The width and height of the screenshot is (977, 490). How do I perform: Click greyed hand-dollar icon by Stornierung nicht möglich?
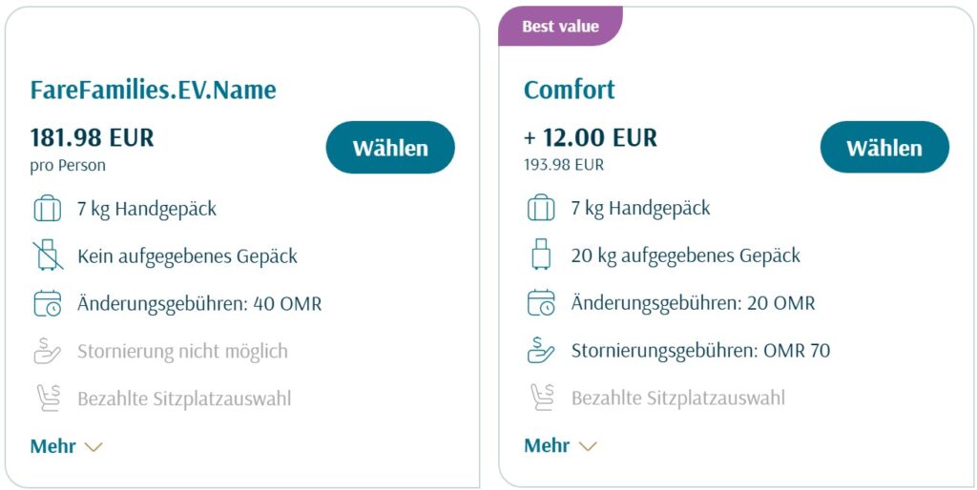click(x=48, y=351)
